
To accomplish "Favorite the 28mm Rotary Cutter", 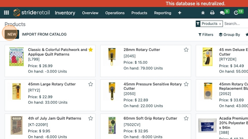I will (186, 50).
